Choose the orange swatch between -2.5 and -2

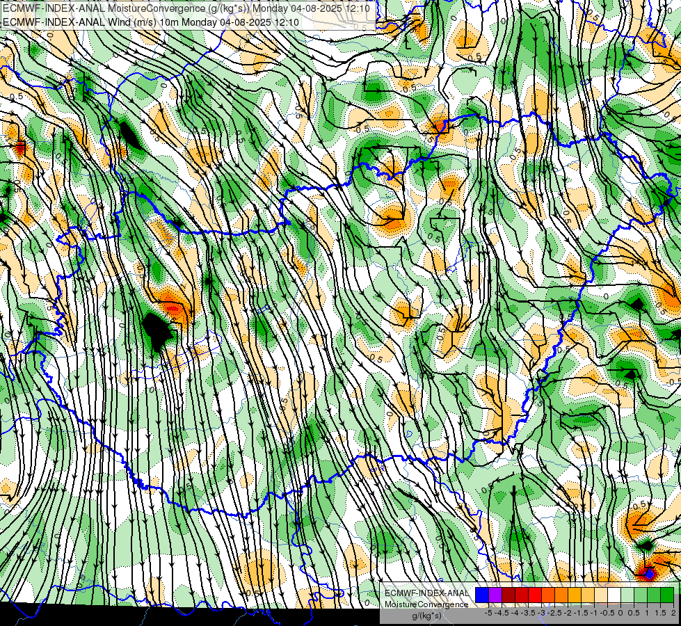(561, 595)
